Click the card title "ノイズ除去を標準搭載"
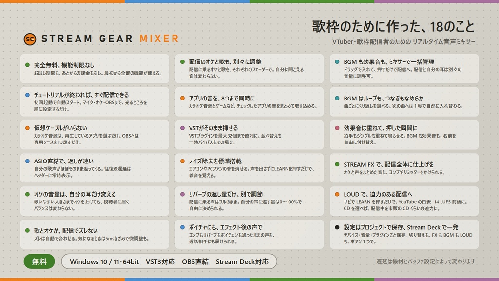Image resolution: width=499 pixels, height=281 pixels. point(215,161)
